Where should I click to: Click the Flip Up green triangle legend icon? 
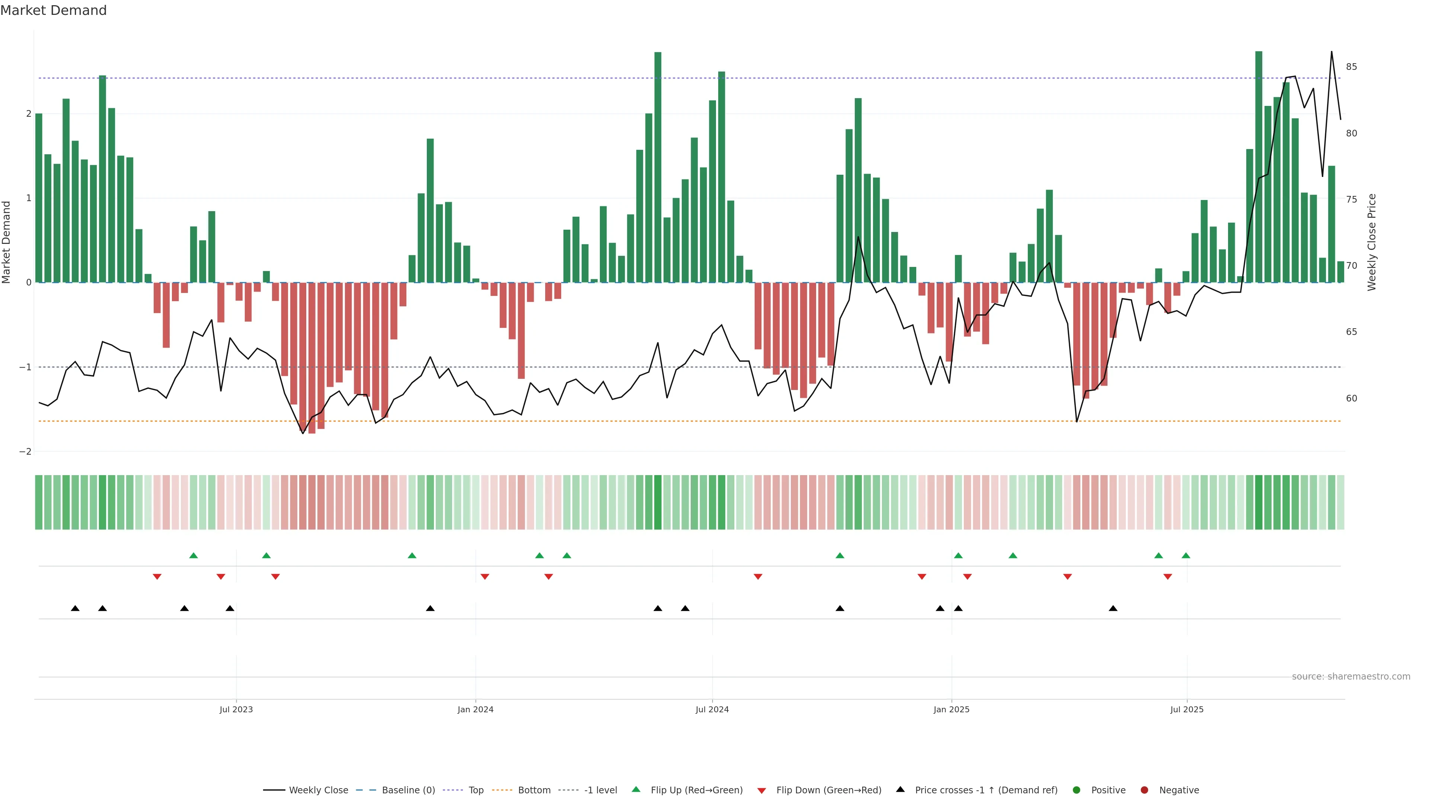click(636, 790)
